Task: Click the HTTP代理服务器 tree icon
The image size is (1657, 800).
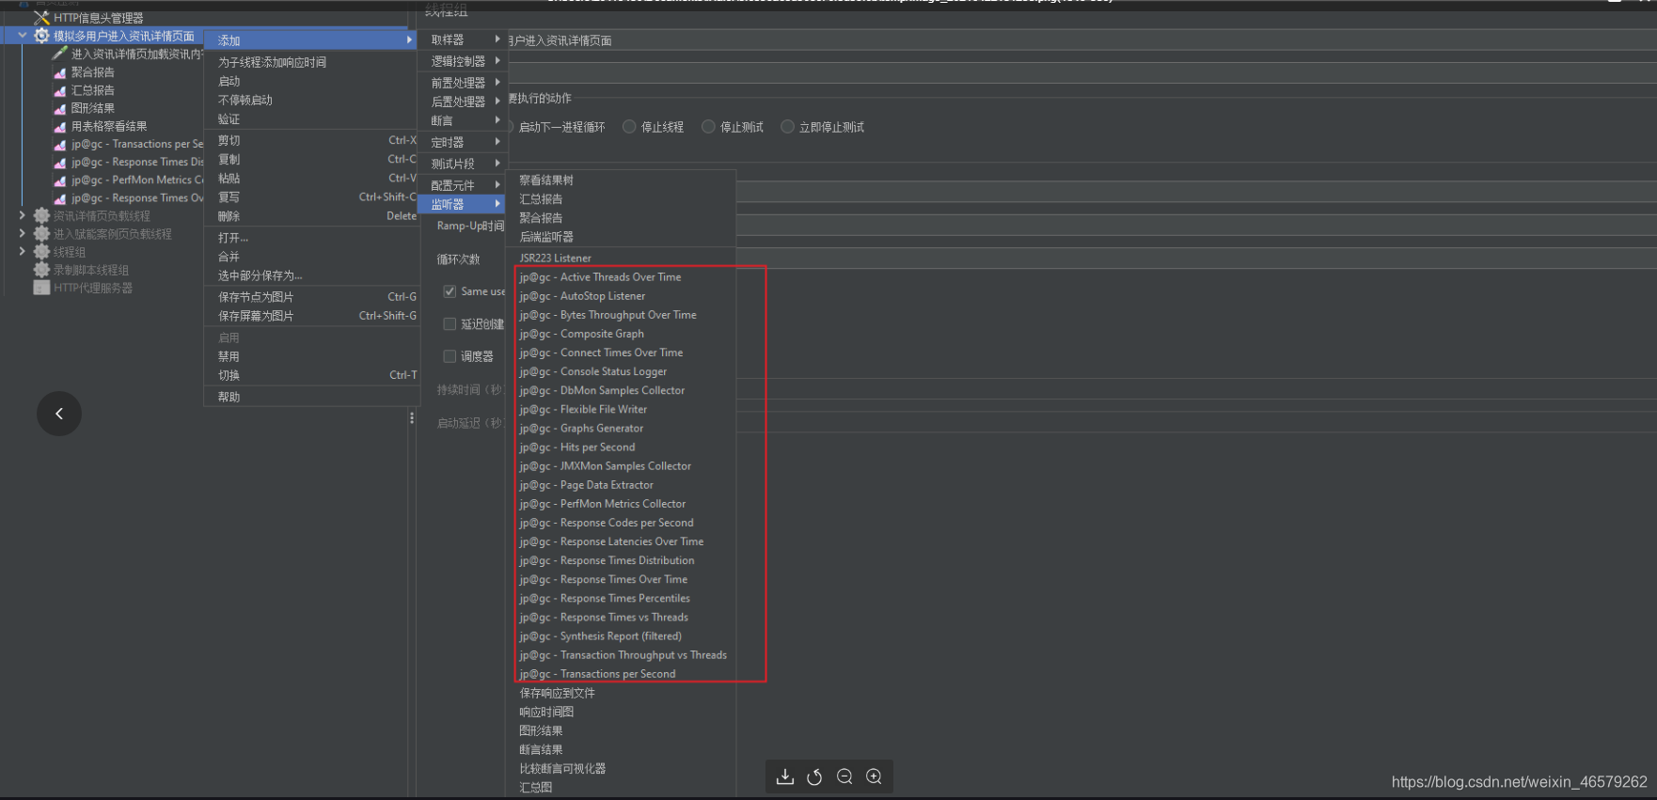Action: tap(41, 288)
